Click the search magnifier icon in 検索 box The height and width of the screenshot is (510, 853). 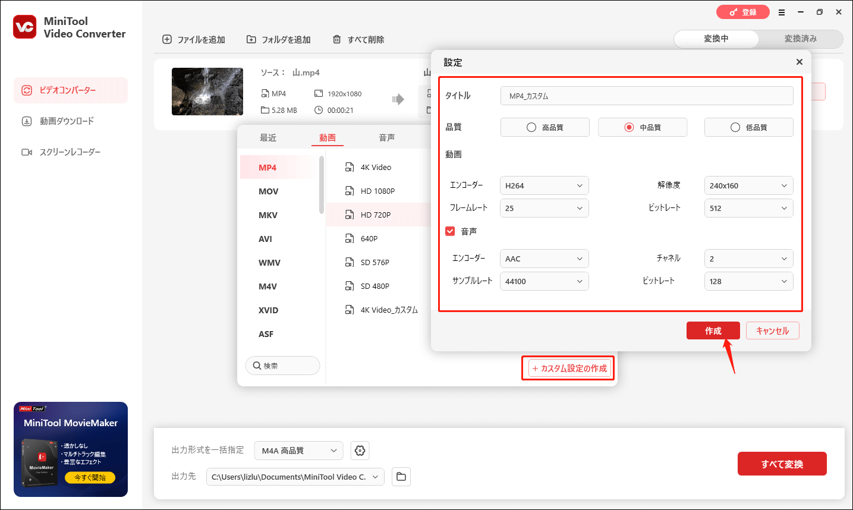pos(257,366)
